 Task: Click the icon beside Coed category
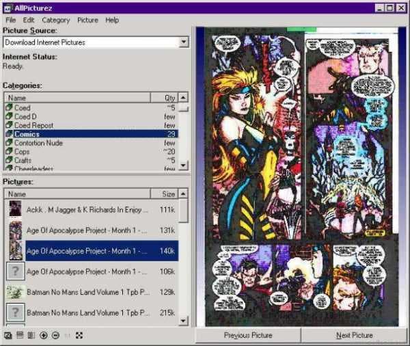[9, 107]
